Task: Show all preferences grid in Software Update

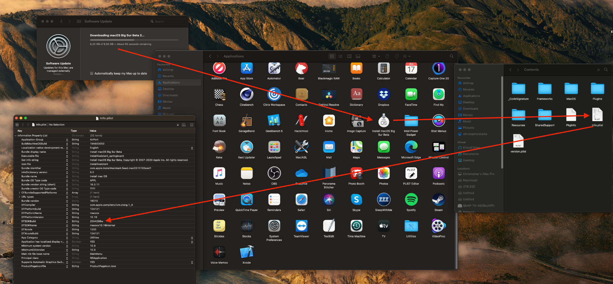Action: (79, 21)
